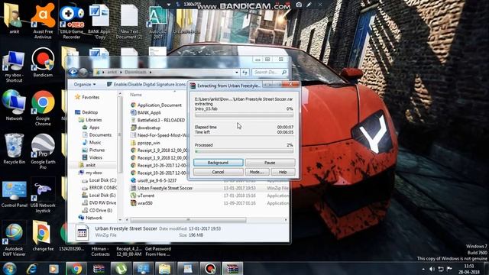This screenshot has width=489, height=275.
Task: Open change fee desktop icon
Action: click(x=43, y=236)
